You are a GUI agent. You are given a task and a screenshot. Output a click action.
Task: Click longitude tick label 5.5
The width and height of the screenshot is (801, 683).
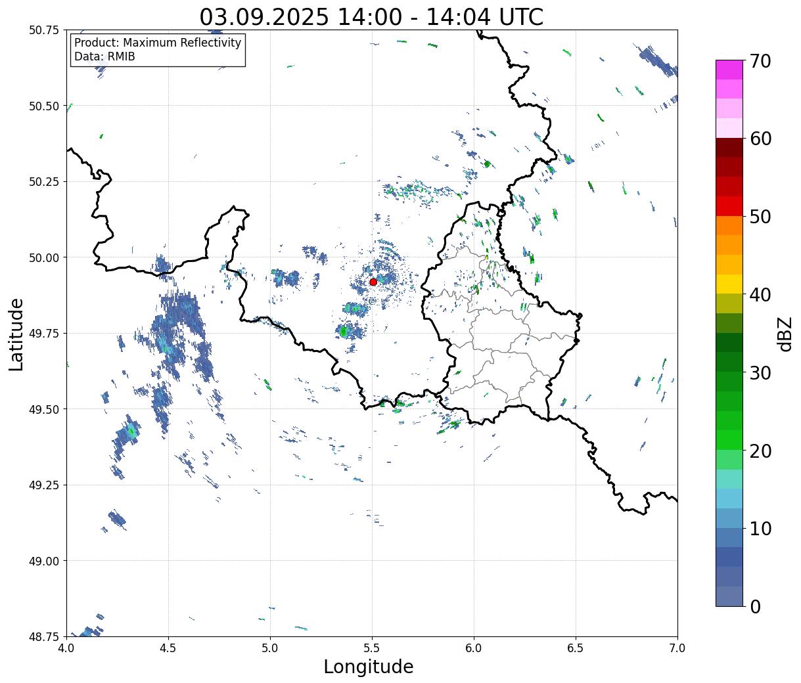tap(372, 648)
